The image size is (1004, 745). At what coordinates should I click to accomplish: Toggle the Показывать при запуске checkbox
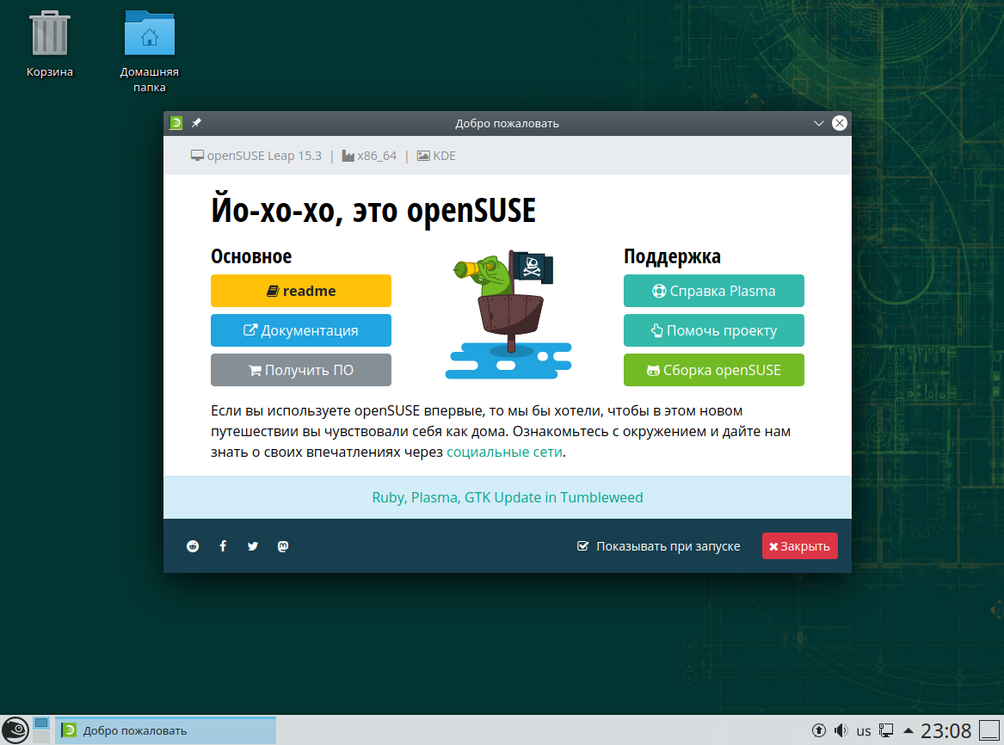pos(582,546)
